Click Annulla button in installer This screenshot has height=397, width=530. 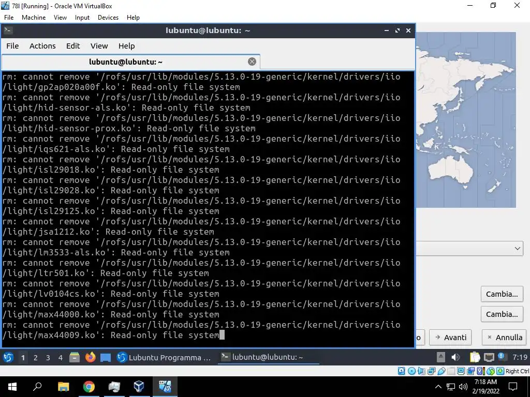point(504,337)
